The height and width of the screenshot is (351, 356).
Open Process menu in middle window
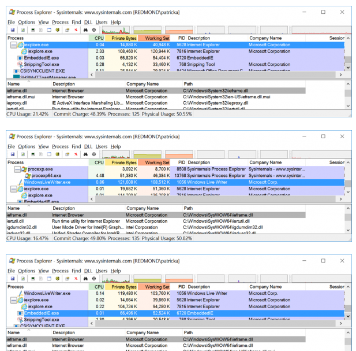click(60, 146)
